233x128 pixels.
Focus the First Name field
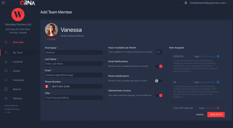74,52
